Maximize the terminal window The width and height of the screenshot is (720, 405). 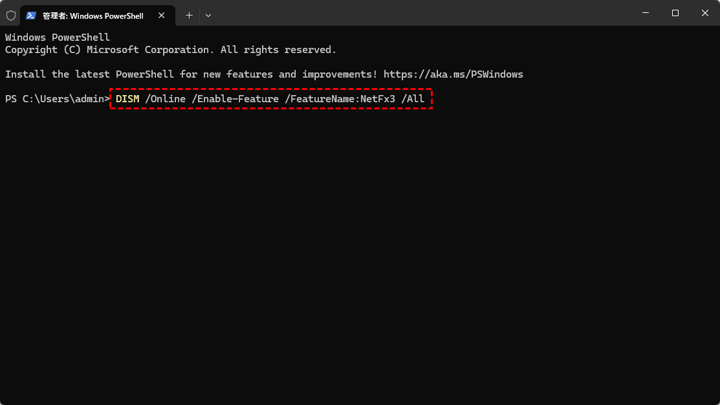coord(675,13)
